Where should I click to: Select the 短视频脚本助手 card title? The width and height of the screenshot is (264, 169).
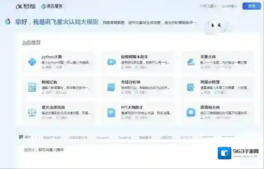(134, 57)
